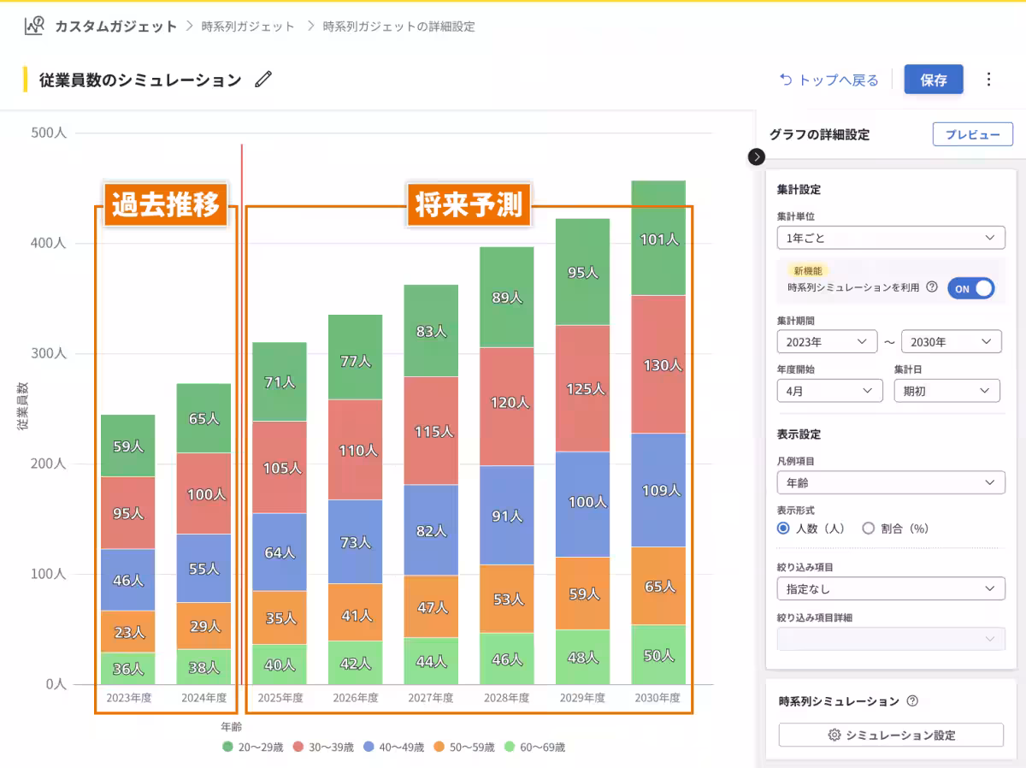This screenshot has width=1026, height=768.
Task: Go to カスタムガジェット breadcrumb
Action: [x=115, y=27]
